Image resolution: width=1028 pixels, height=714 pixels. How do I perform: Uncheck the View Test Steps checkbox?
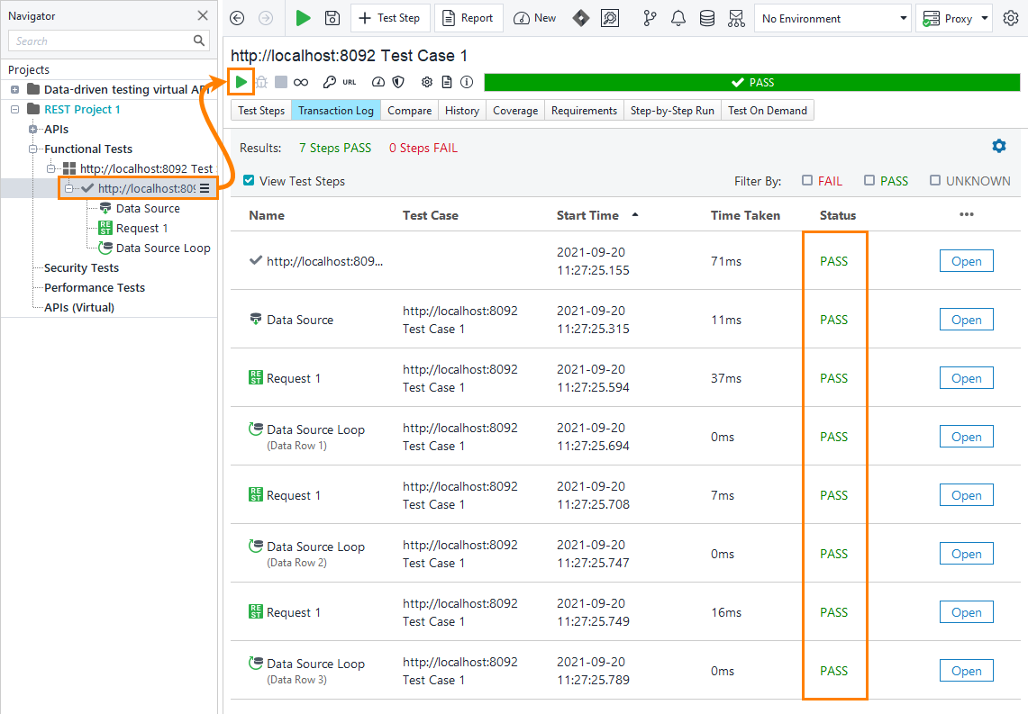(249, 181)
